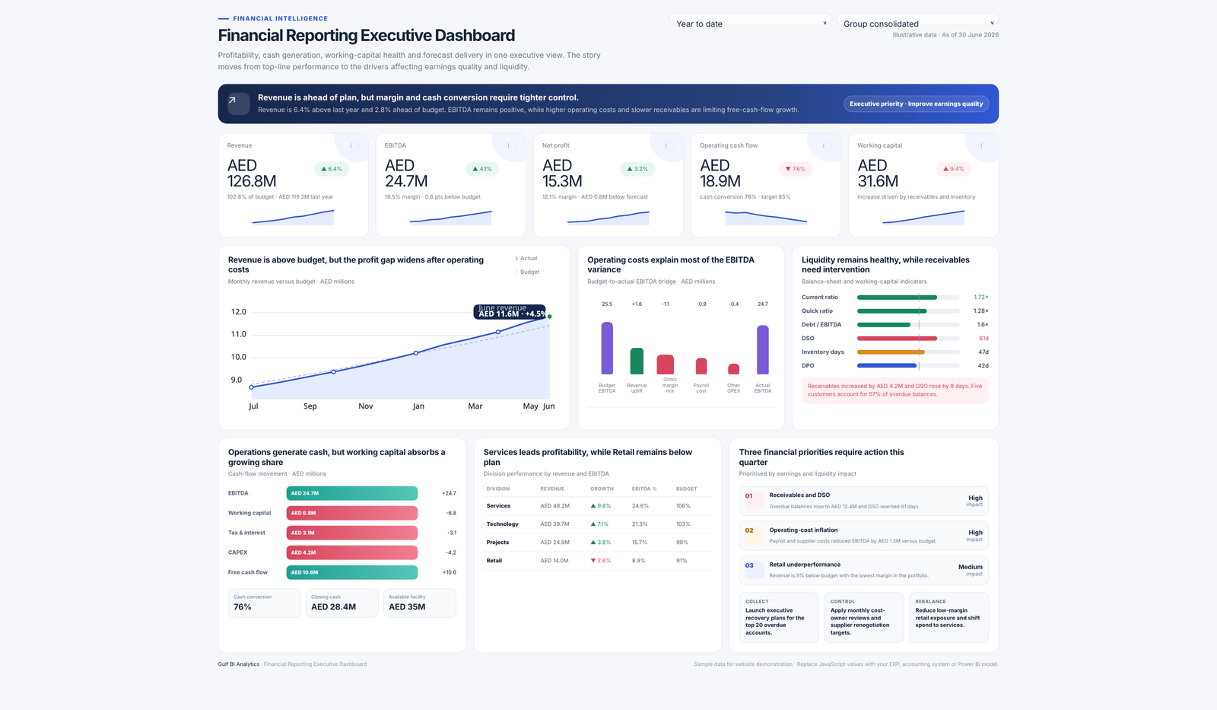
Task: Sort by the GROWTH column header
Action: point(602,489)
